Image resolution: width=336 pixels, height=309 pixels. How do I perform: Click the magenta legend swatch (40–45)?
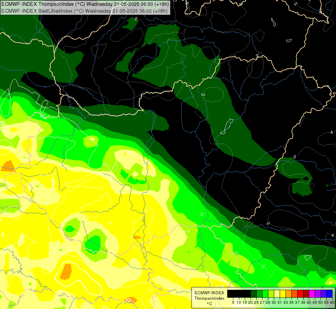point(312,294)
